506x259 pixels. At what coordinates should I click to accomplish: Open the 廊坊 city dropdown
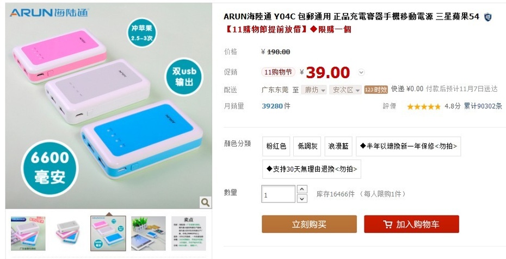pos(314,90)
